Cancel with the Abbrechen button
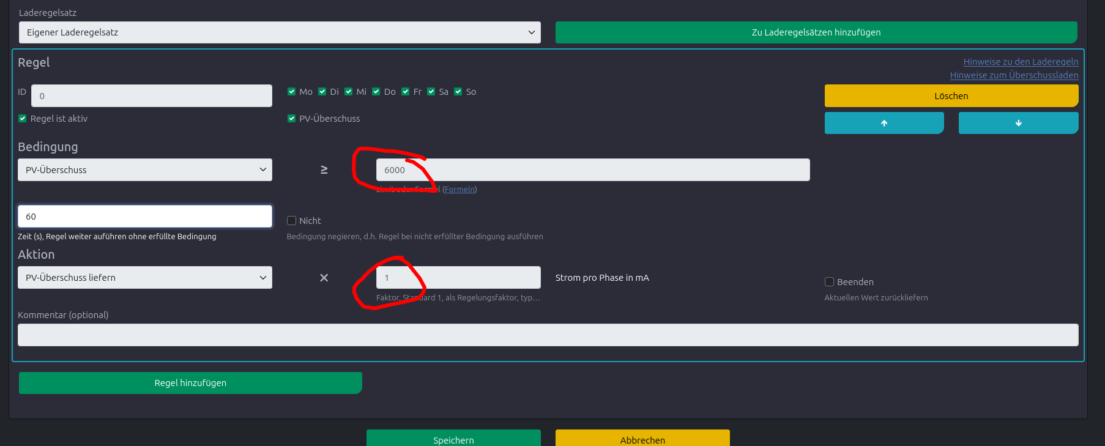The image size is (1105, 446). [x=642, y=439]
